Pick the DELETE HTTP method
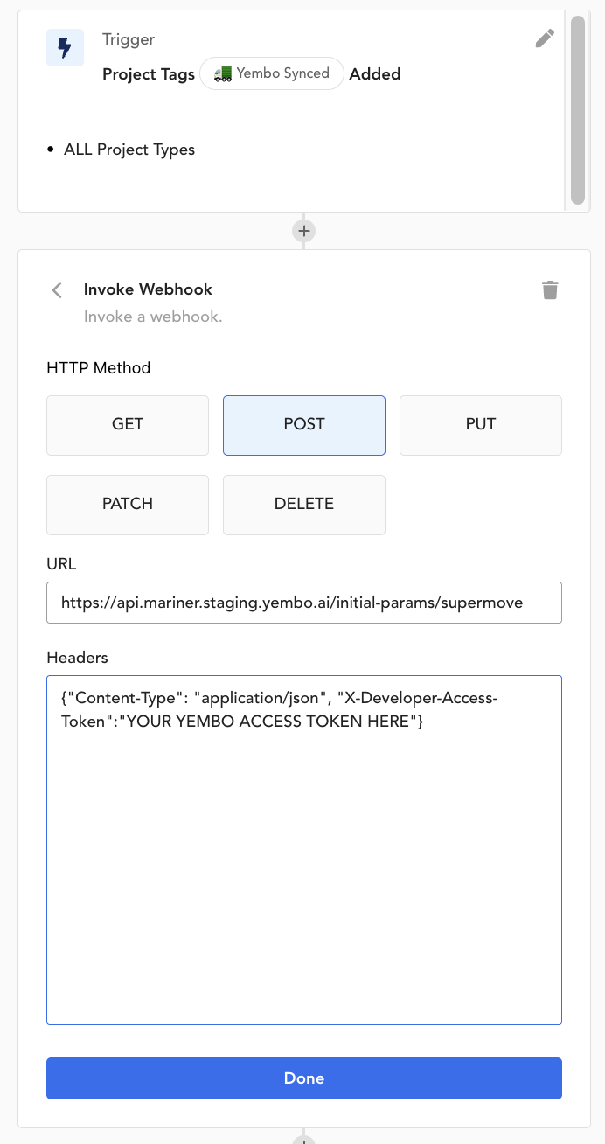Screen dimensions: 605x1144 303,505
